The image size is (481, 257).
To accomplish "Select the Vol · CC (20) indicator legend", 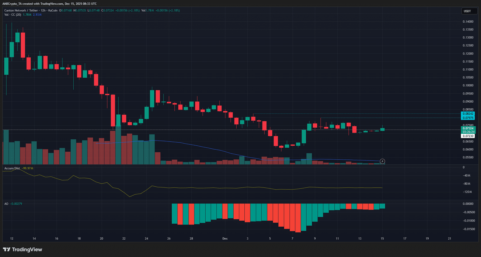I will 13,15.
